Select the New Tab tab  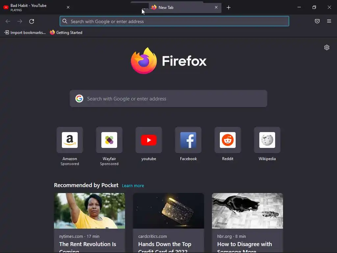(185, 8)
